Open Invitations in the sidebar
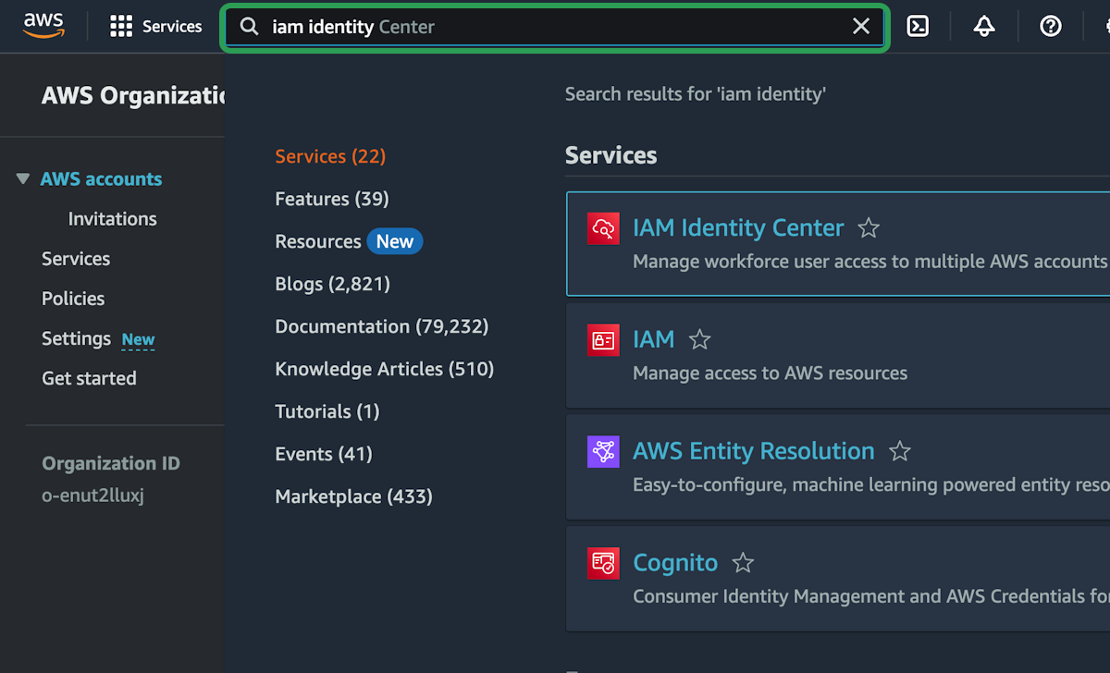Viewport: 1110px width, 673px height. (x=112, y=219)
